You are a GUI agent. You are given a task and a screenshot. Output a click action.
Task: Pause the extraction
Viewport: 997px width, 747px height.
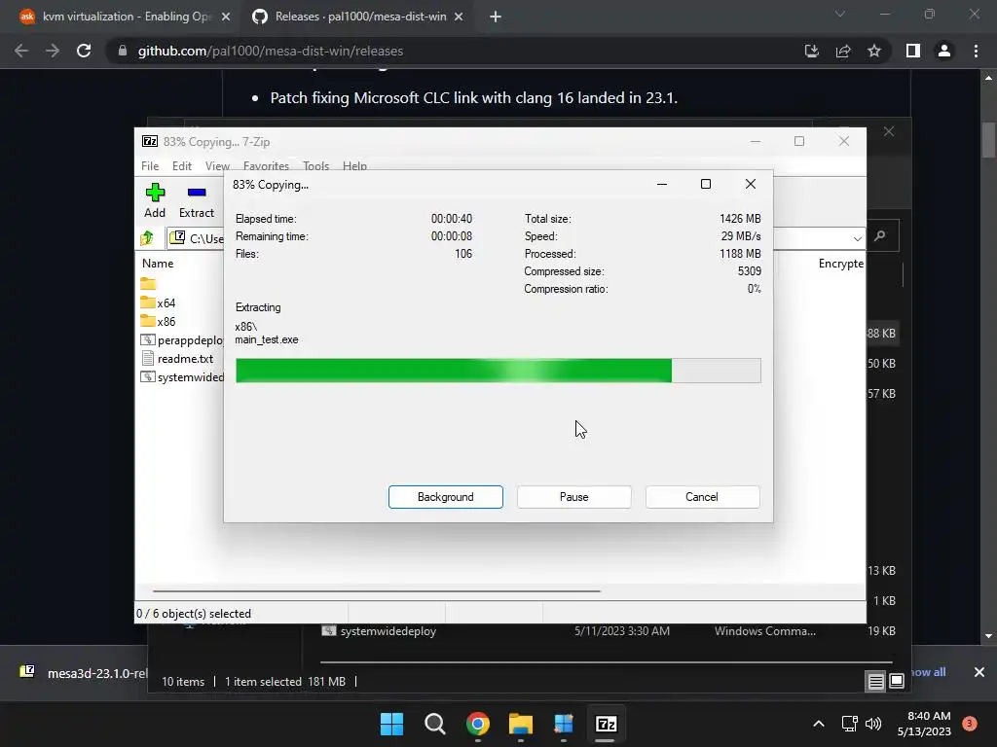coord(574,497)
